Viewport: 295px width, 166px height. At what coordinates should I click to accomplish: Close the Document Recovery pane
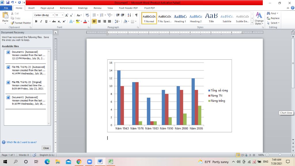click(x=46, y=148)
